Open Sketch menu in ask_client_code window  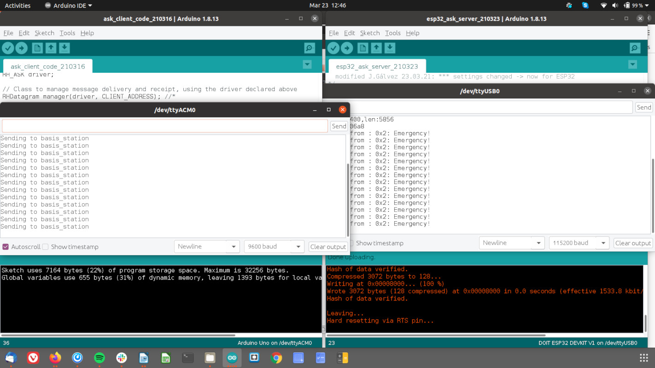coord(44,33)
